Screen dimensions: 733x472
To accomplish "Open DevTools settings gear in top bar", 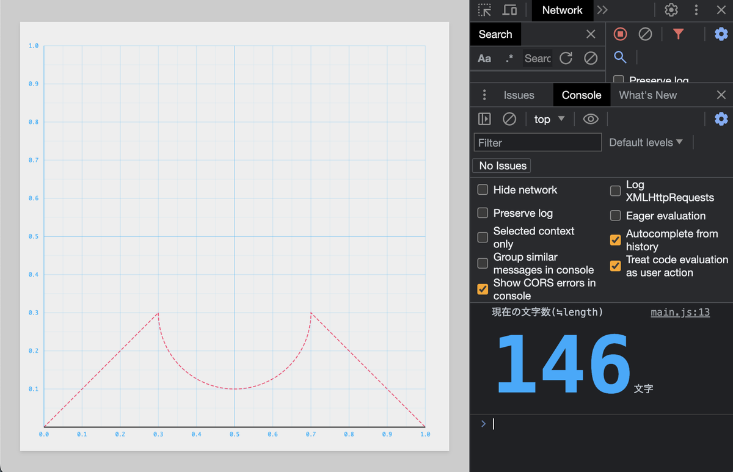I will tap(671, 10).
